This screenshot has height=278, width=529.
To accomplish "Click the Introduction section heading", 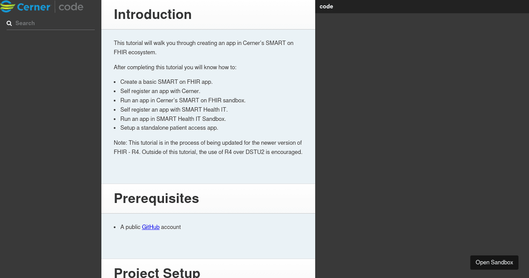I will (x=153, y=15).
